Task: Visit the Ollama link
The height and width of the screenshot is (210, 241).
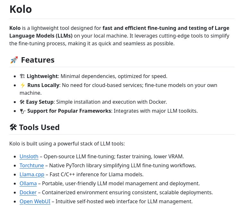Action: click(28, 183)
